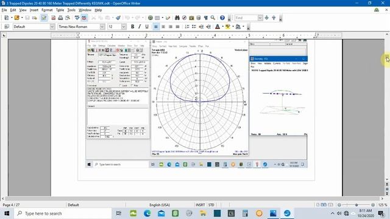The width and height of the screenshot is (390, 219).
Task: Toggle bulleted list
Action: (194, 27)
